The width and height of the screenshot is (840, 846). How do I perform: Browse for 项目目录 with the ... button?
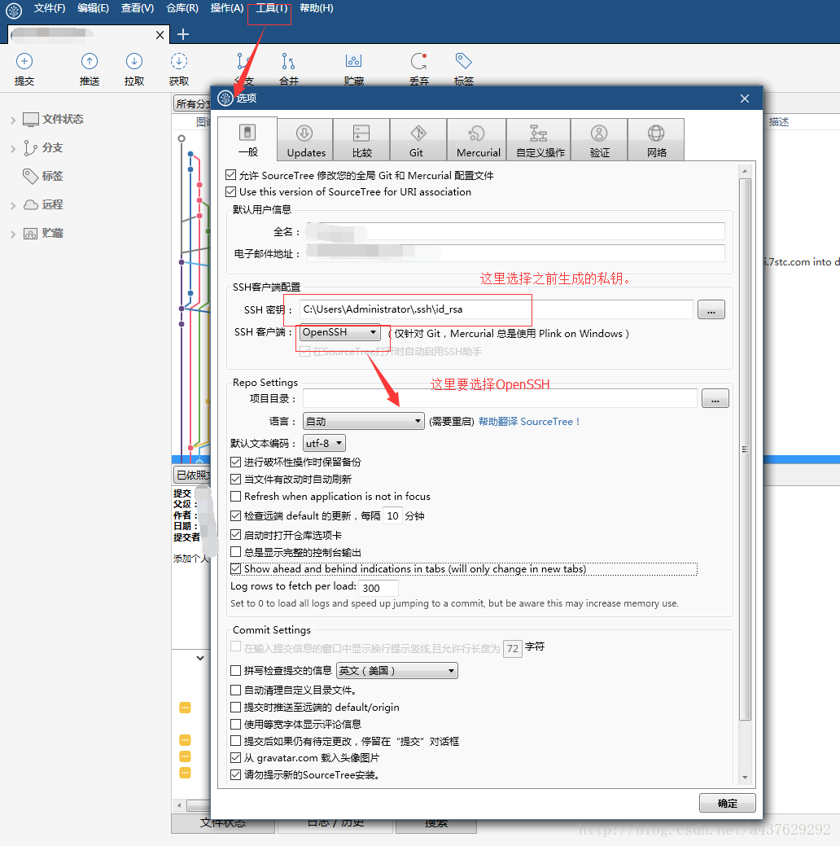[x=715, y=399]
